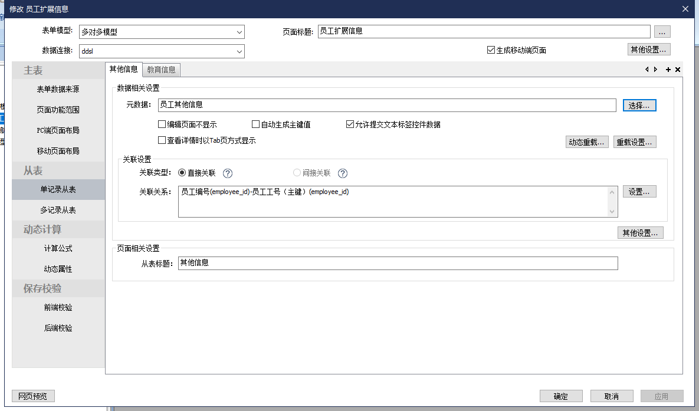The width and height of the screenshot is (699, 411).
Task: Click the 从表标题 input field
Action: point(398,263)
